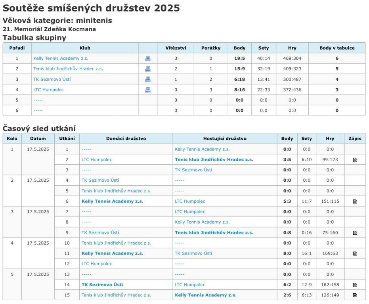369x304 pixels.
Task: Select sets value 16:1 for match 11
Action: coord(307,253)
